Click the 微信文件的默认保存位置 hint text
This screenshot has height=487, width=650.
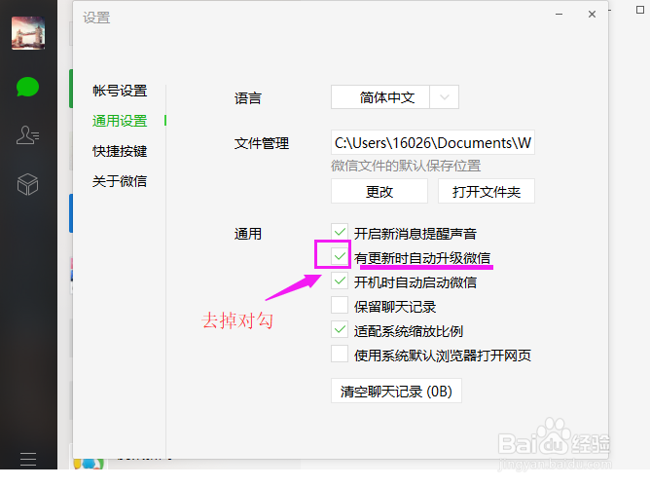406,166
